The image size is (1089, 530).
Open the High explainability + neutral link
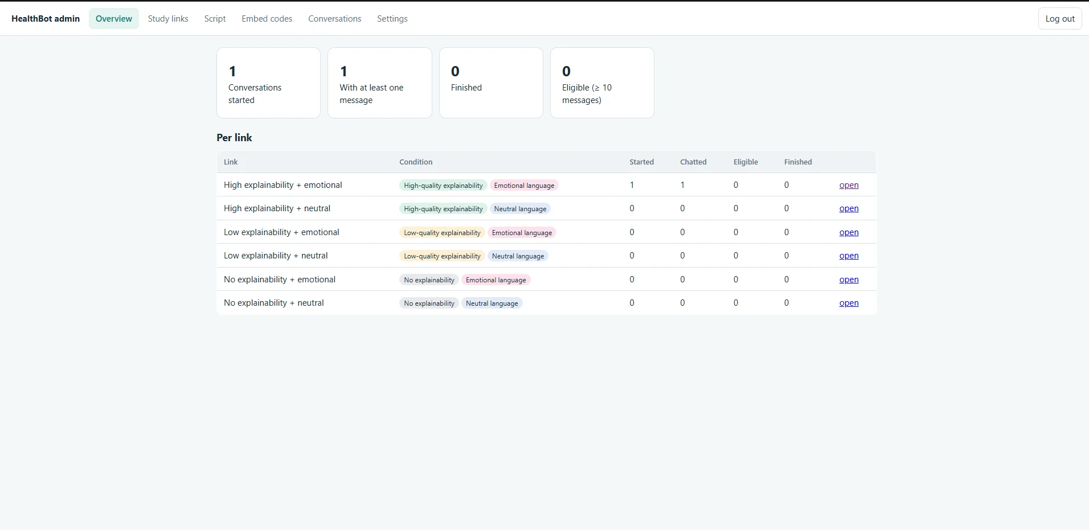(x=849, y=208)
